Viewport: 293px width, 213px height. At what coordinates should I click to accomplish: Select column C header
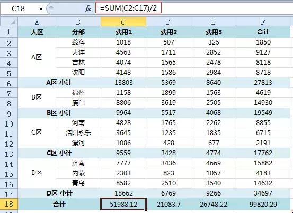[123, 22]
